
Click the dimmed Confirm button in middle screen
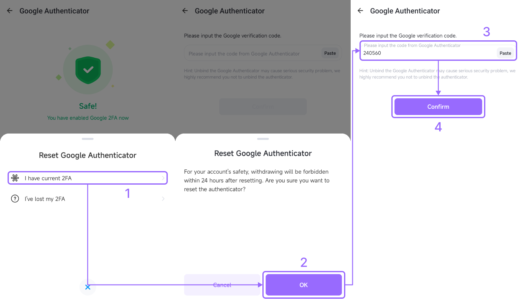pyautogui.click(x=263, y=107)
